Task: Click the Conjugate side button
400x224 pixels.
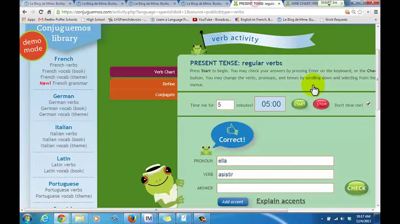Action: pyautogui.click(x=144, y=94)
